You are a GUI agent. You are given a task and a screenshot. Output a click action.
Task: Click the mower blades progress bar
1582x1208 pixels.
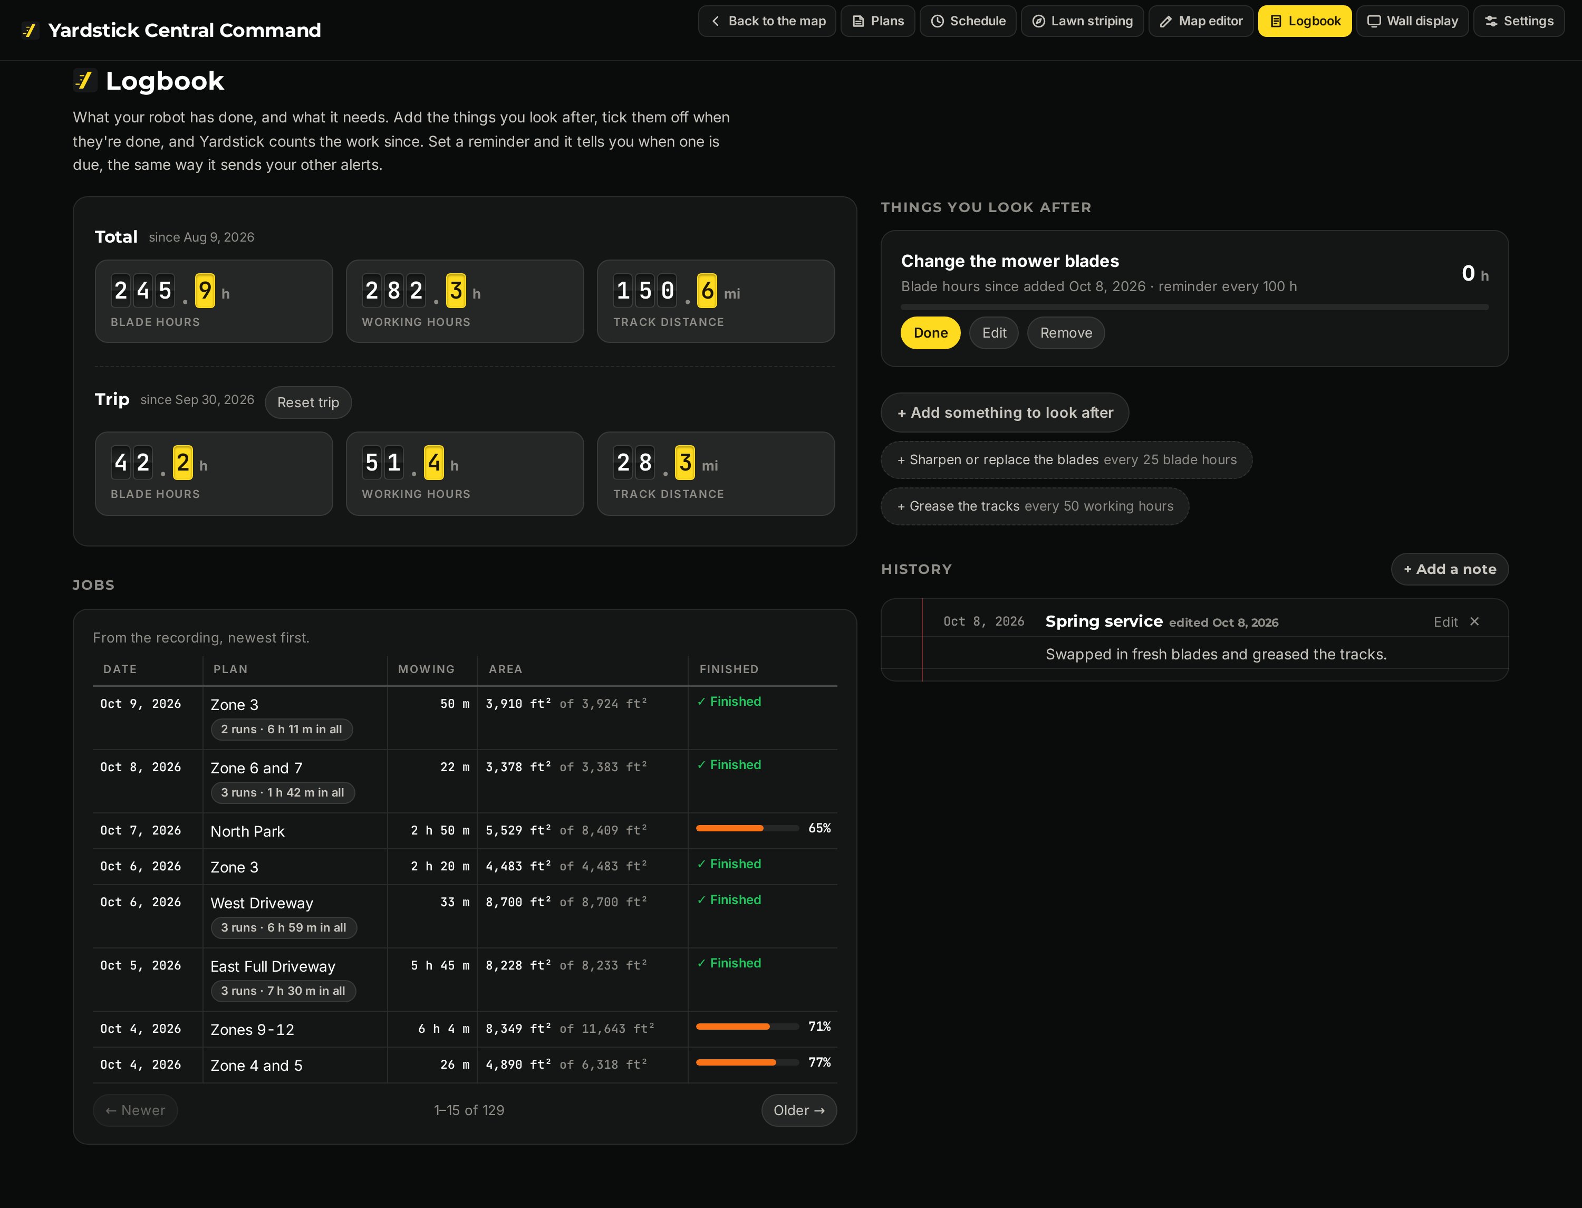(x=1194, y=307)
